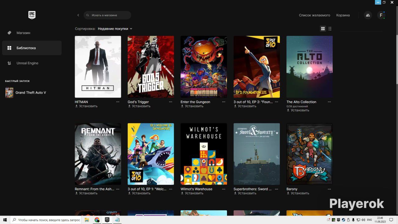Open Корзина cart
Image resolution: width=398 pixels, height=224 pixels.
tap(343, 15)
